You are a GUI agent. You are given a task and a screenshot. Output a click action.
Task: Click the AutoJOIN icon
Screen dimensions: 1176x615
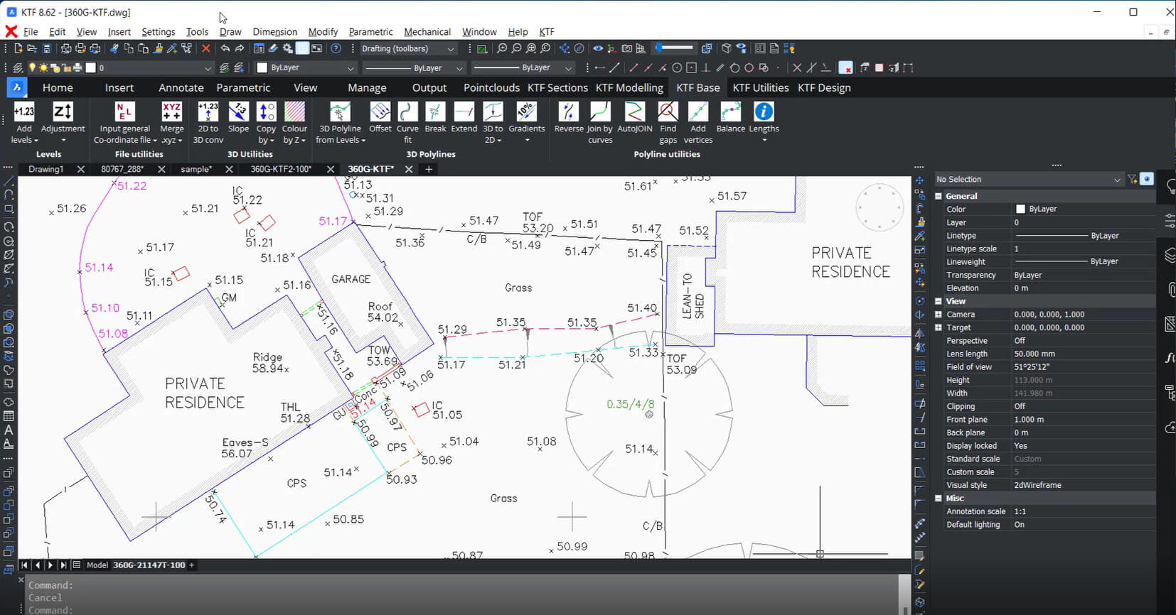634,112
